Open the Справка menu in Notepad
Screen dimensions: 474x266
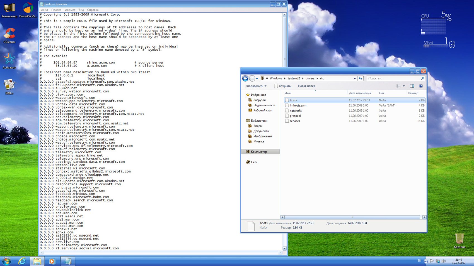tap(93, 10)
